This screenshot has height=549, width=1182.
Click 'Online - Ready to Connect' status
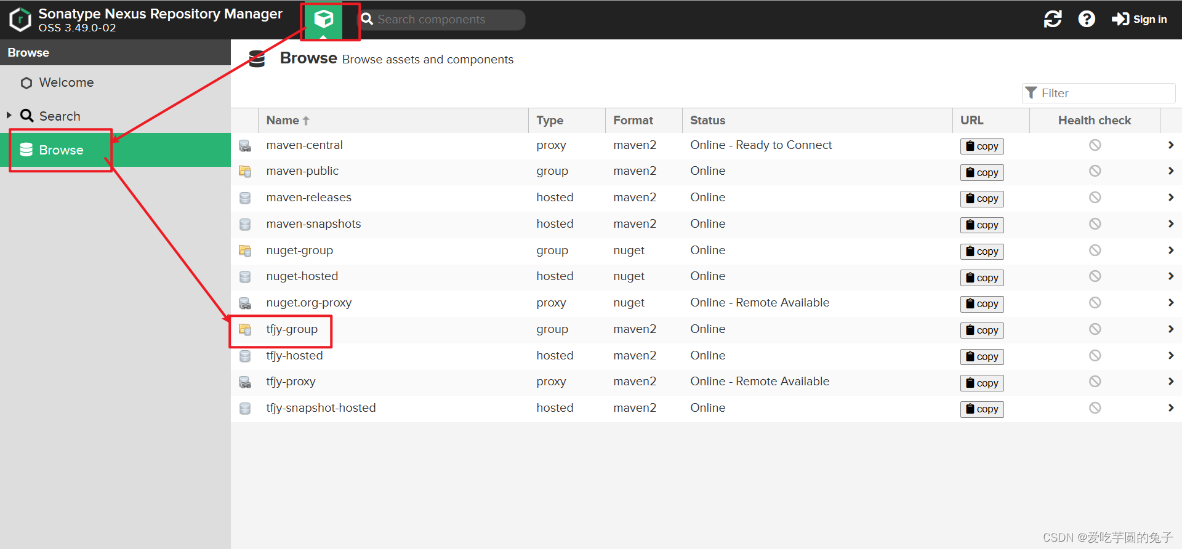pyautogui.click(x=761, y=145)
